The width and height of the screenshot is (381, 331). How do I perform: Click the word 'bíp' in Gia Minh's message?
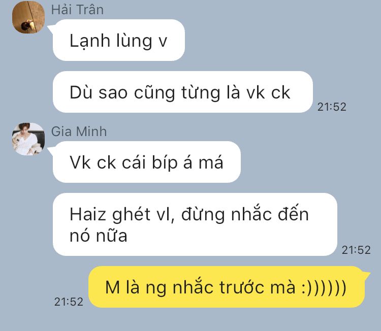(x=165, y=162)
